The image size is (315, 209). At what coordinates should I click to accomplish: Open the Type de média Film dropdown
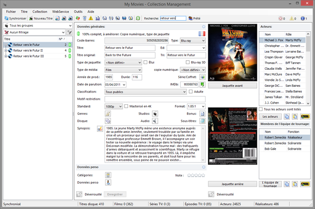coord(123,70)
